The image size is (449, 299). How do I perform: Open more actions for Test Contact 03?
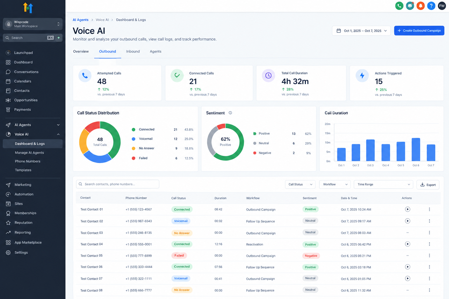click(x=429, y=233)
